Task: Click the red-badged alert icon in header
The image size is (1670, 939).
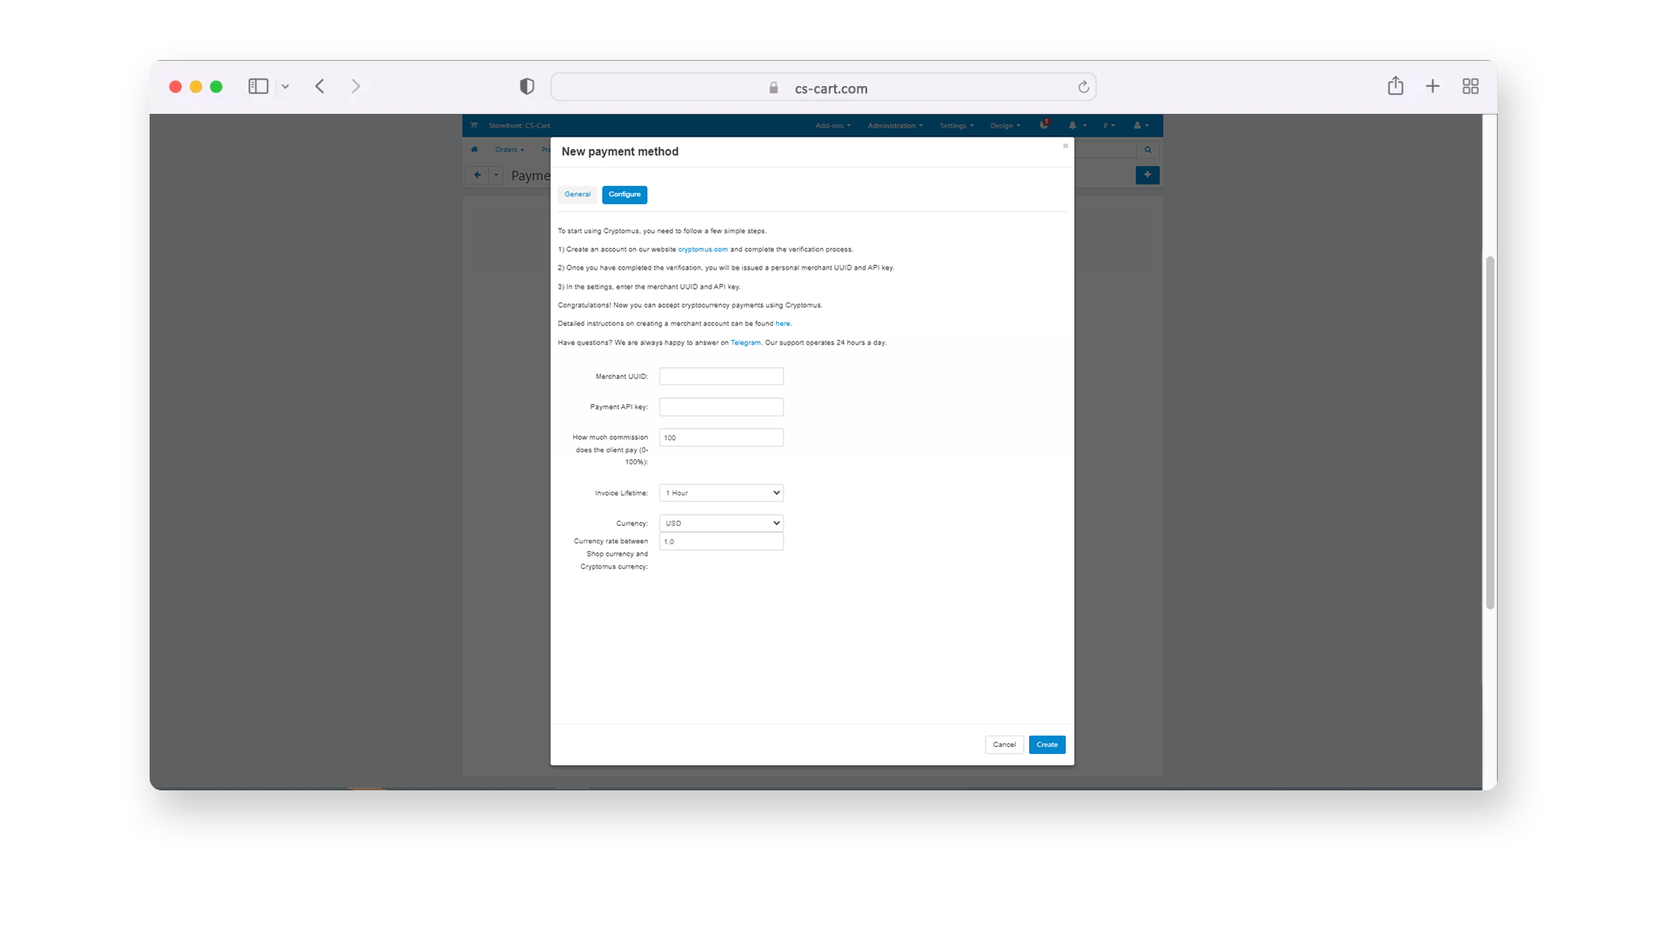Action: pos(1044,124)
